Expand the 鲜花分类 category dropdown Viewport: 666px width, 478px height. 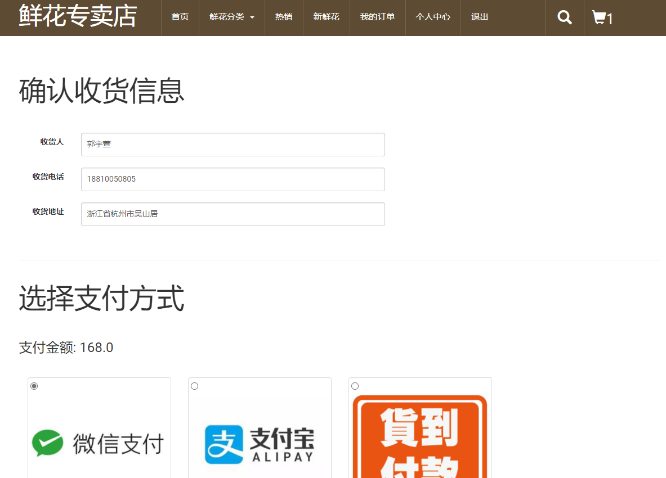coord(231,17)
